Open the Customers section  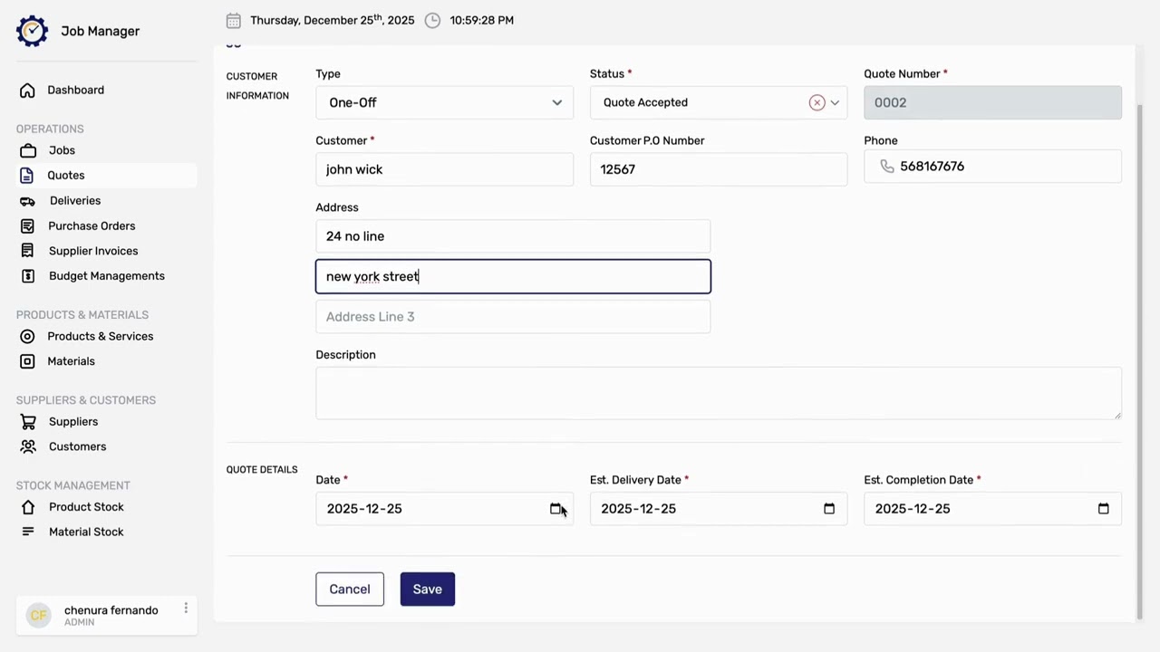click(x=77, y=447)
